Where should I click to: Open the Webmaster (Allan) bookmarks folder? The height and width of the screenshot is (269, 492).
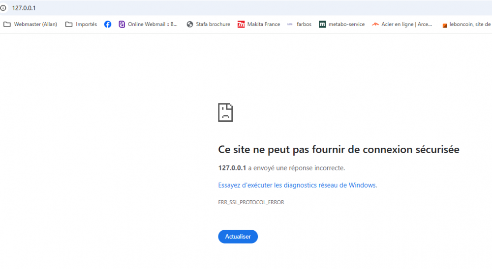click(31, 25)
